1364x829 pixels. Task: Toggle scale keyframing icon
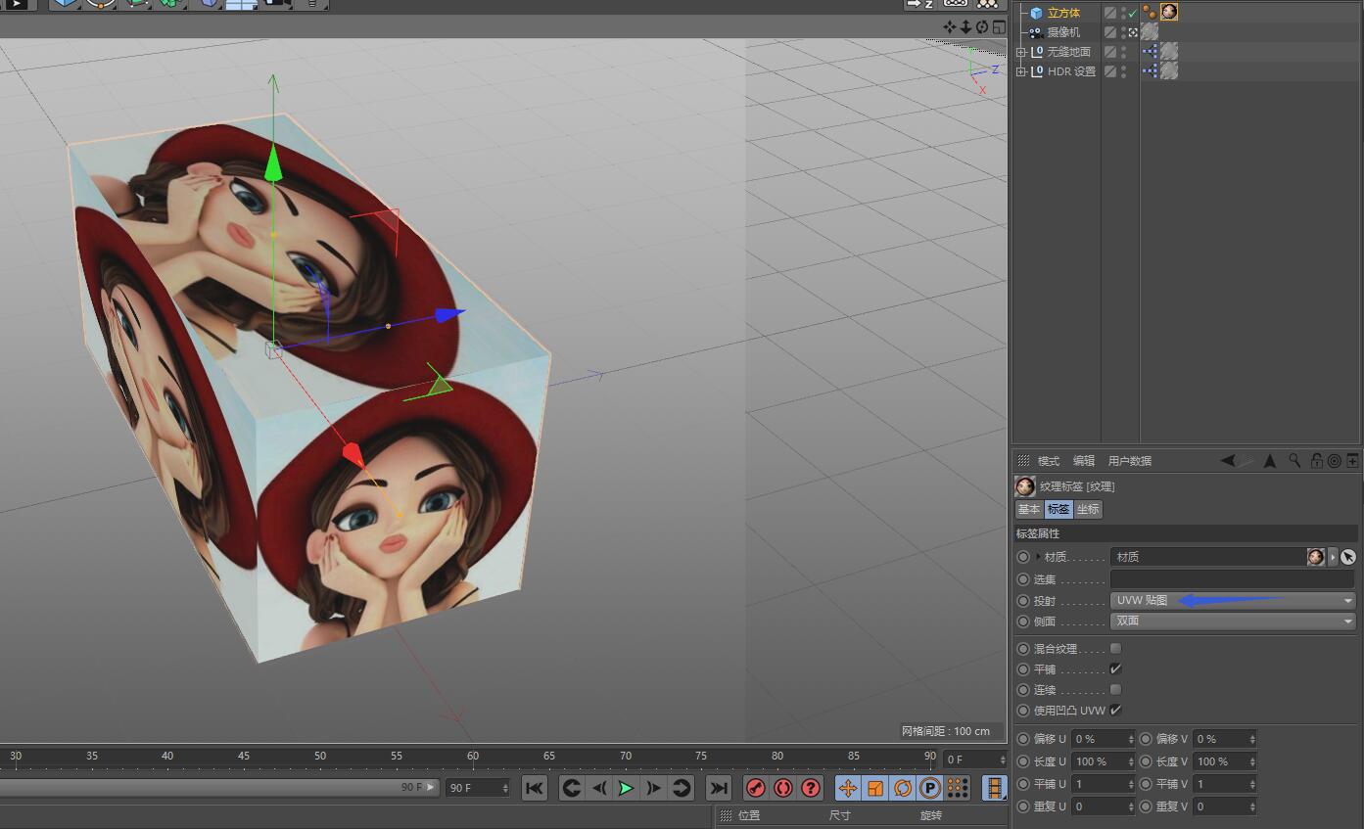tap(875, 788)
